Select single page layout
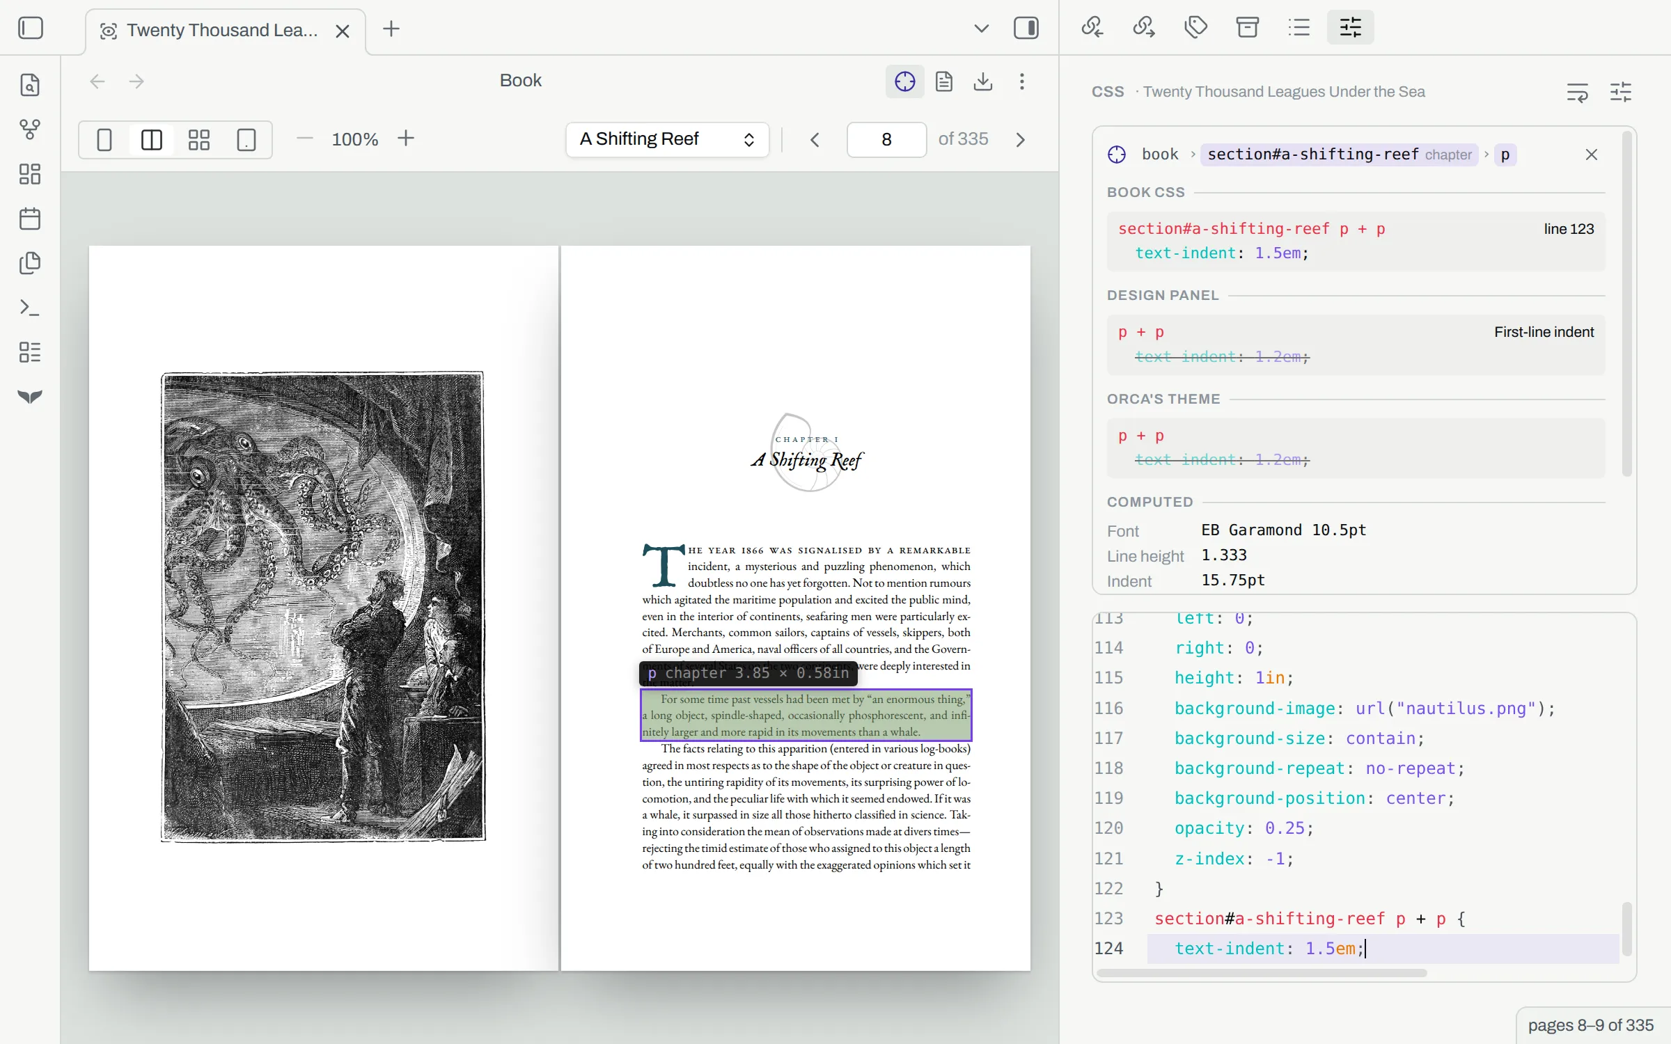The width and height of the screenshot is (1671, 1044). coord(104,140)
